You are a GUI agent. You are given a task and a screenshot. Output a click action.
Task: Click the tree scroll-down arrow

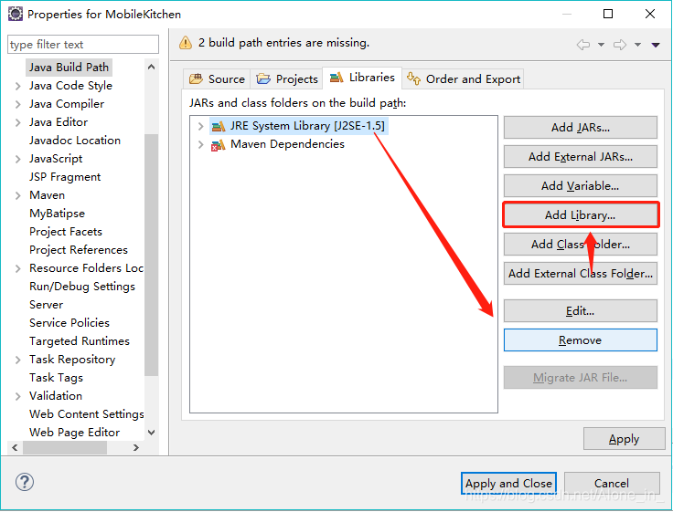pyautogui.click(x=151, y=433)
